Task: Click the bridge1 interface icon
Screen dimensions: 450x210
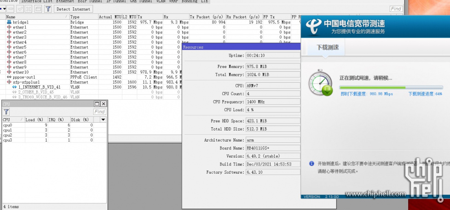Action: (9, 22)
